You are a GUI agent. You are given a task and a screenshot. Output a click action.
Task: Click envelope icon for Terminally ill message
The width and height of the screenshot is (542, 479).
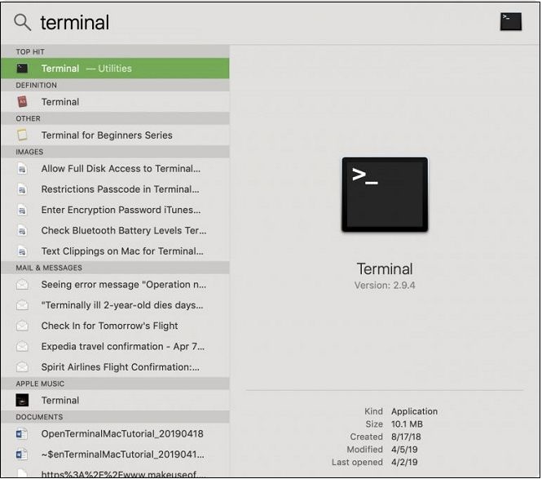pos(22,305)
